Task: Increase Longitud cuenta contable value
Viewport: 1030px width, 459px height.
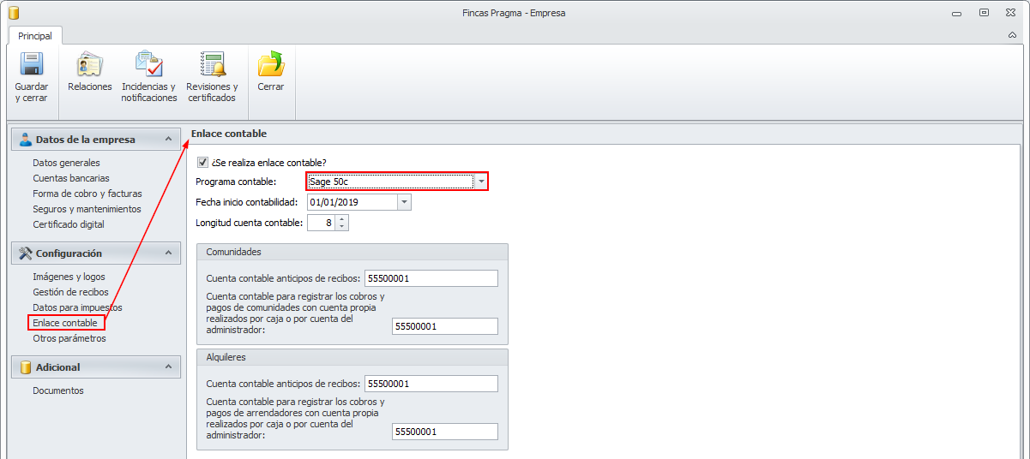Action: (342, 219)
